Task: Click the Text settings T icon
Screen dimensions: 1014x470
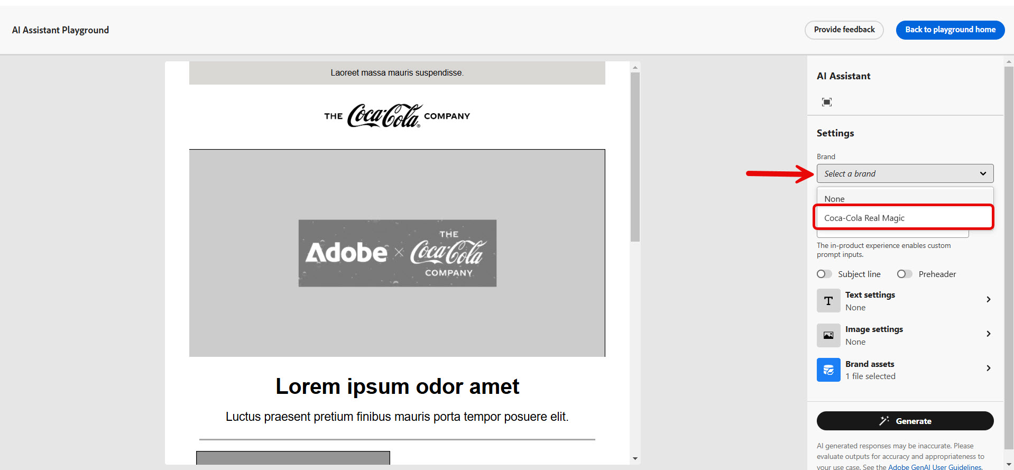Action: tap(828, 301)
